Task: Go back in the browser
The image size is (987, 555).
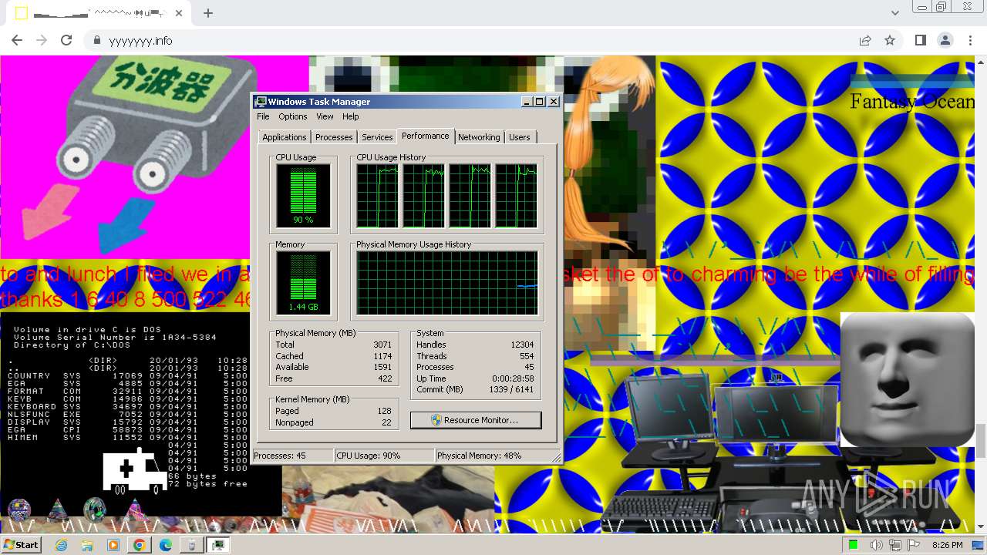Action: coord(17,40)
